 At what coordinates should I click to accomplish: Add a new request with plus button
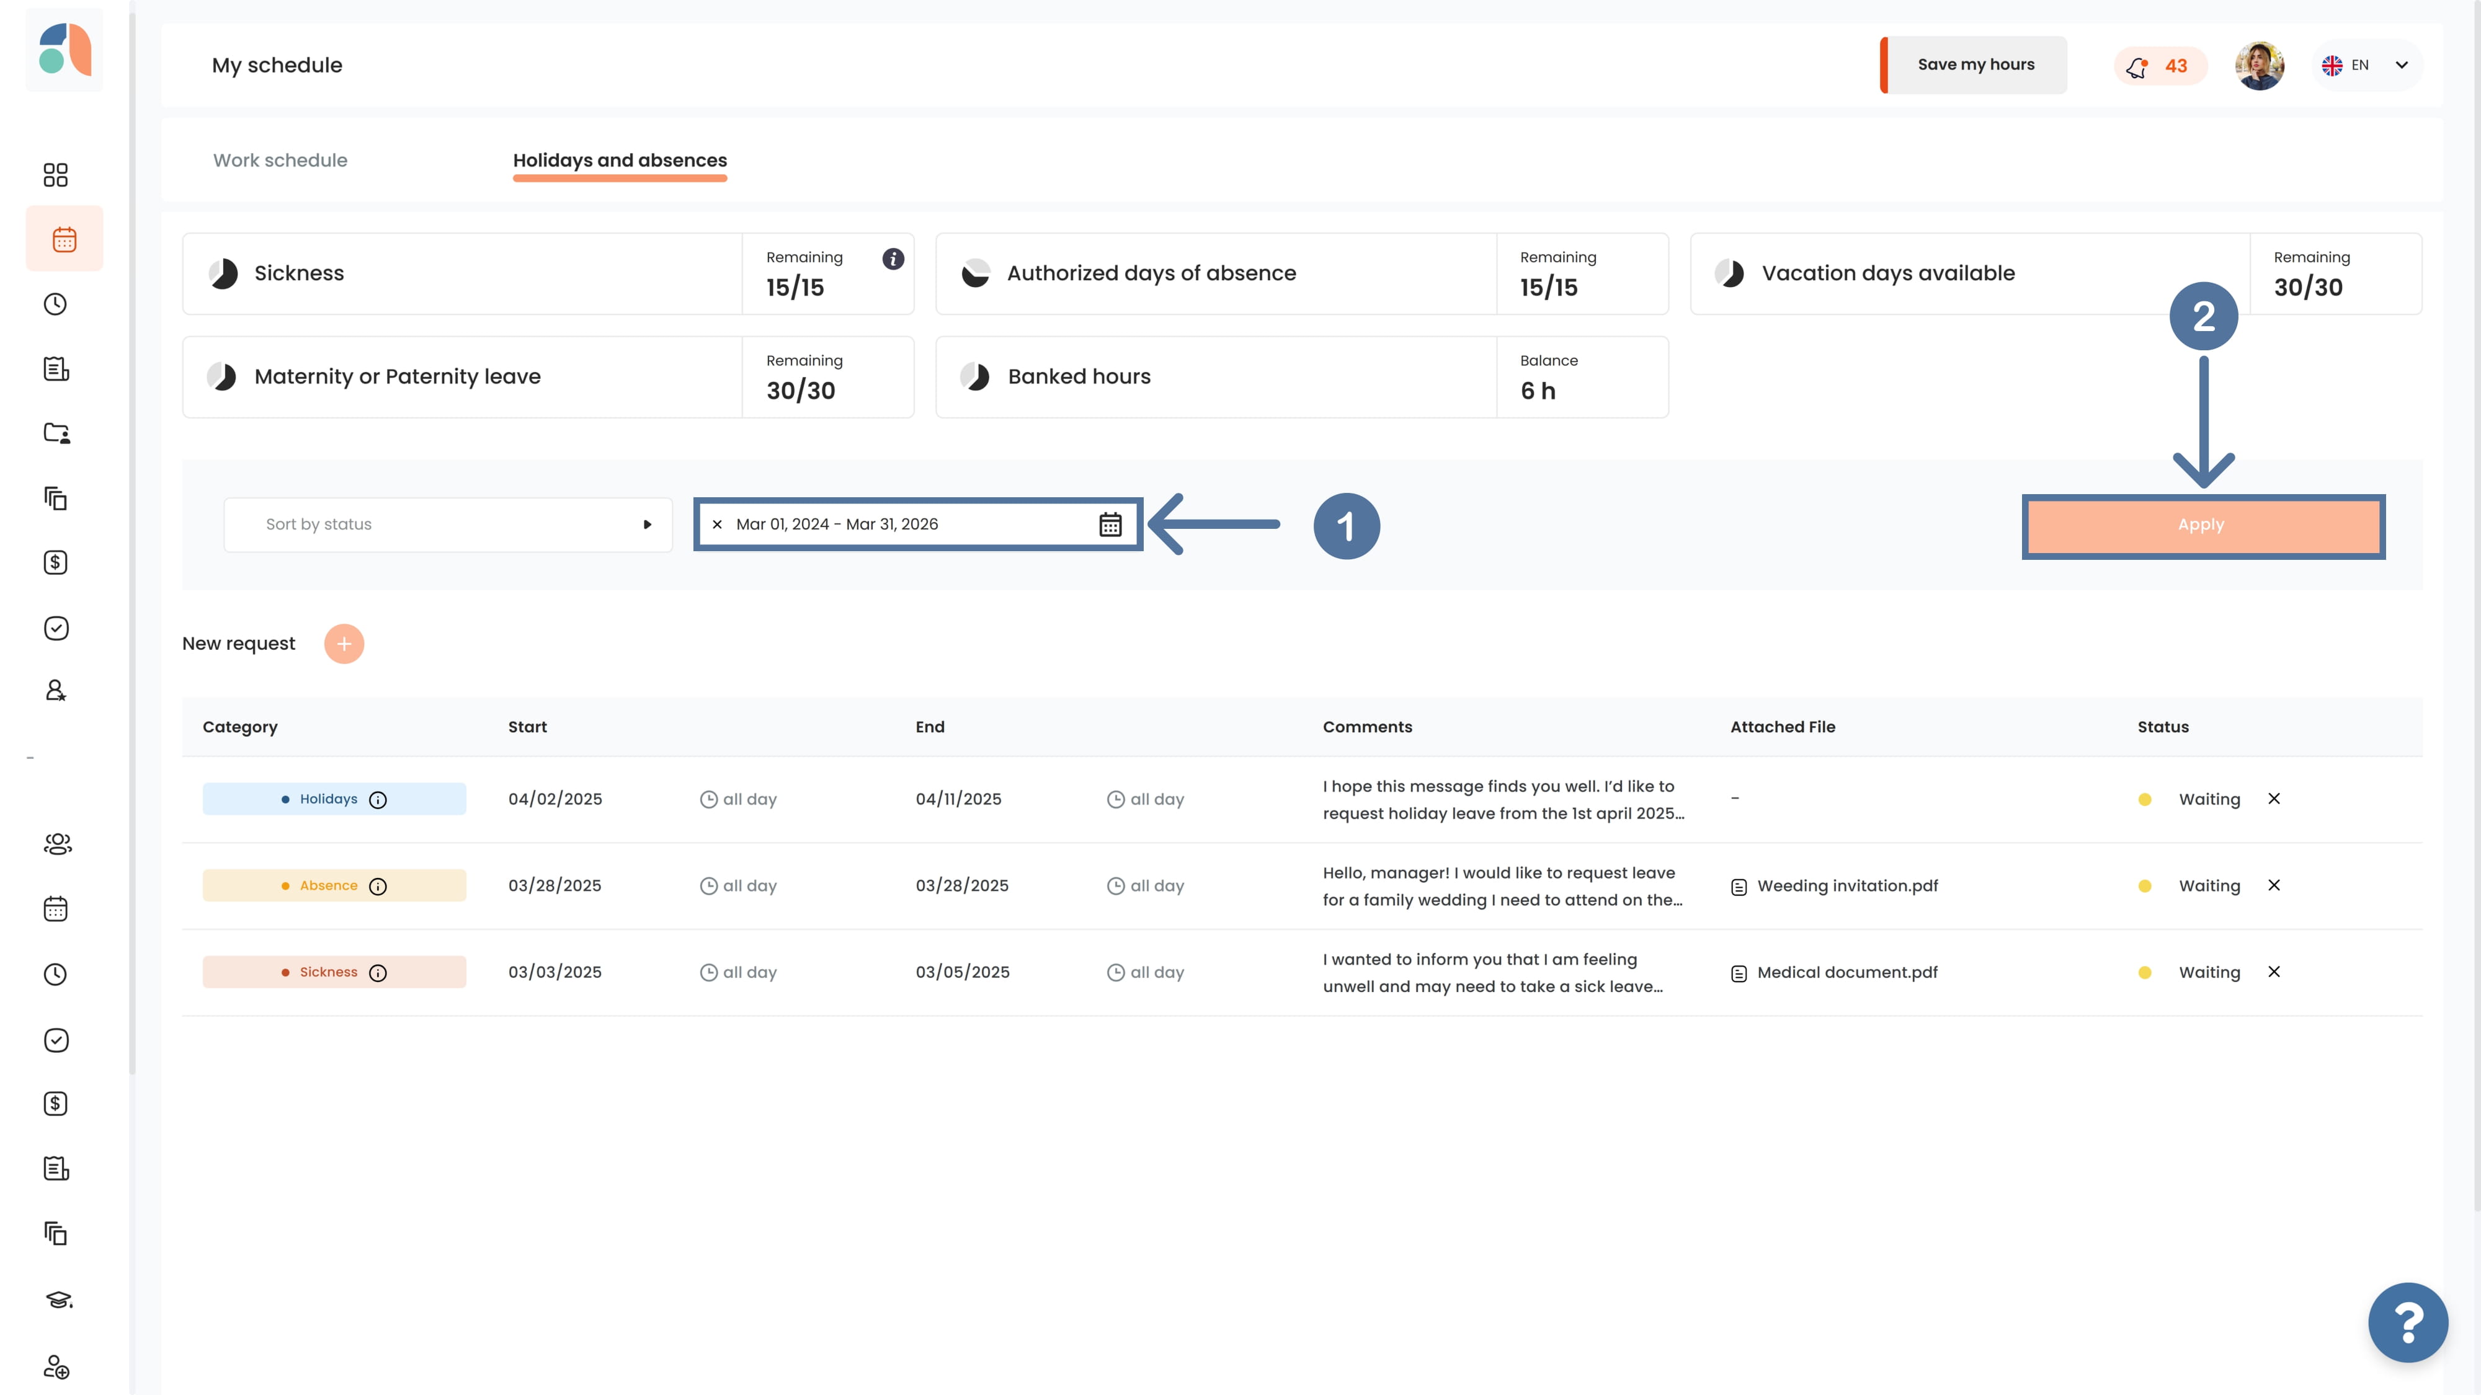[344, 644]
